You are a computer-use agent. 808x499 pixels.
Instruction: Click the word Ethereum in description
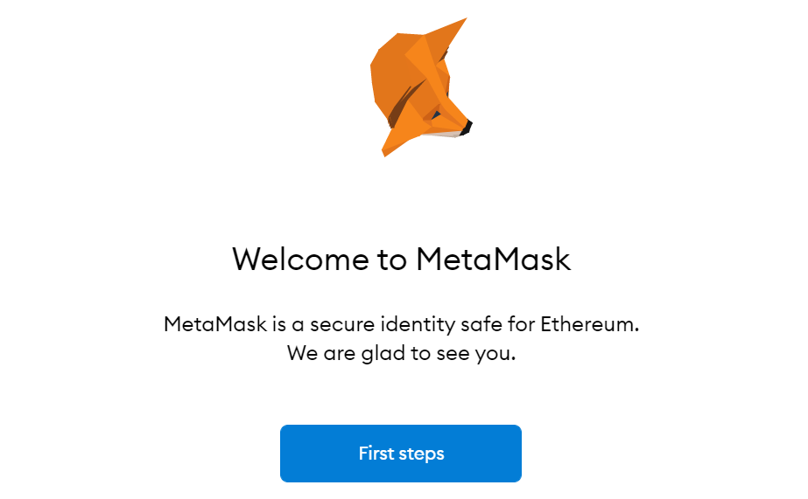[x=589, y=324]
